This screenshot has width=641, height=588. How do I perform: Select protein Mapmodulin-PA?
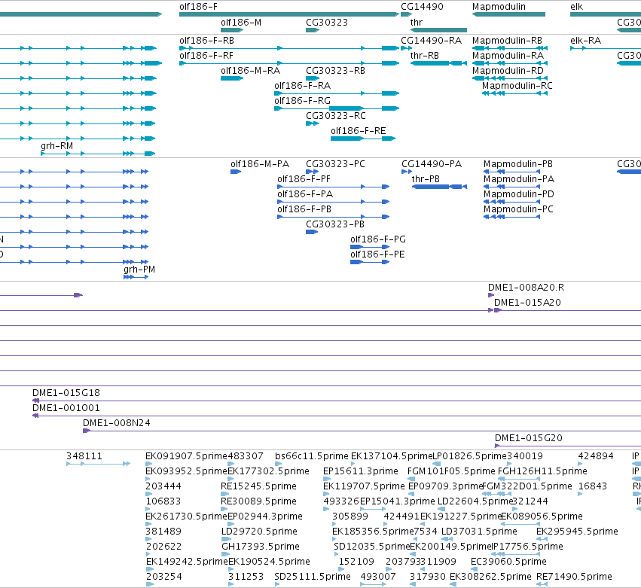tap(519, 179)
